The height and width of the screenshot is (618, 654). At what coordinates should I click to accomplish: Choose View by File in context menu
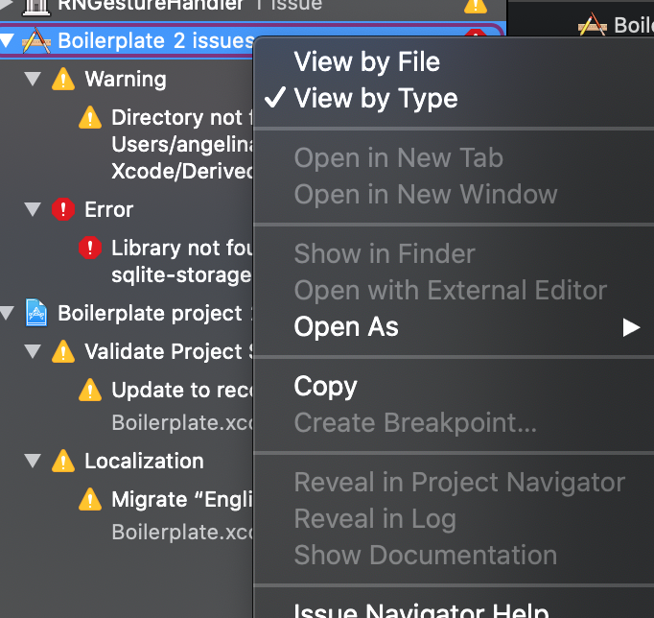coord(366,61)
